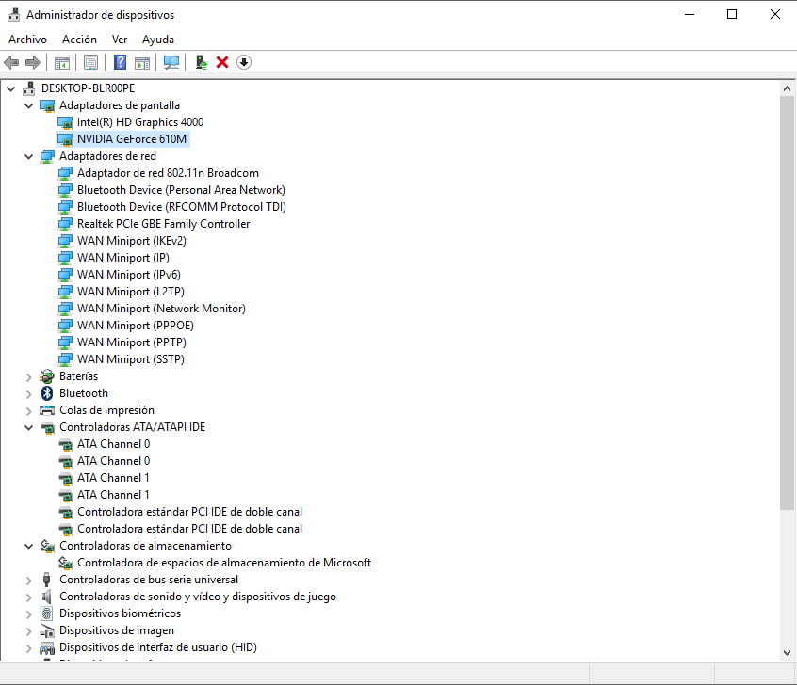Expand the Bluetooth category
The width and height of the screenshot is (797, 685).
click(28, 393)
